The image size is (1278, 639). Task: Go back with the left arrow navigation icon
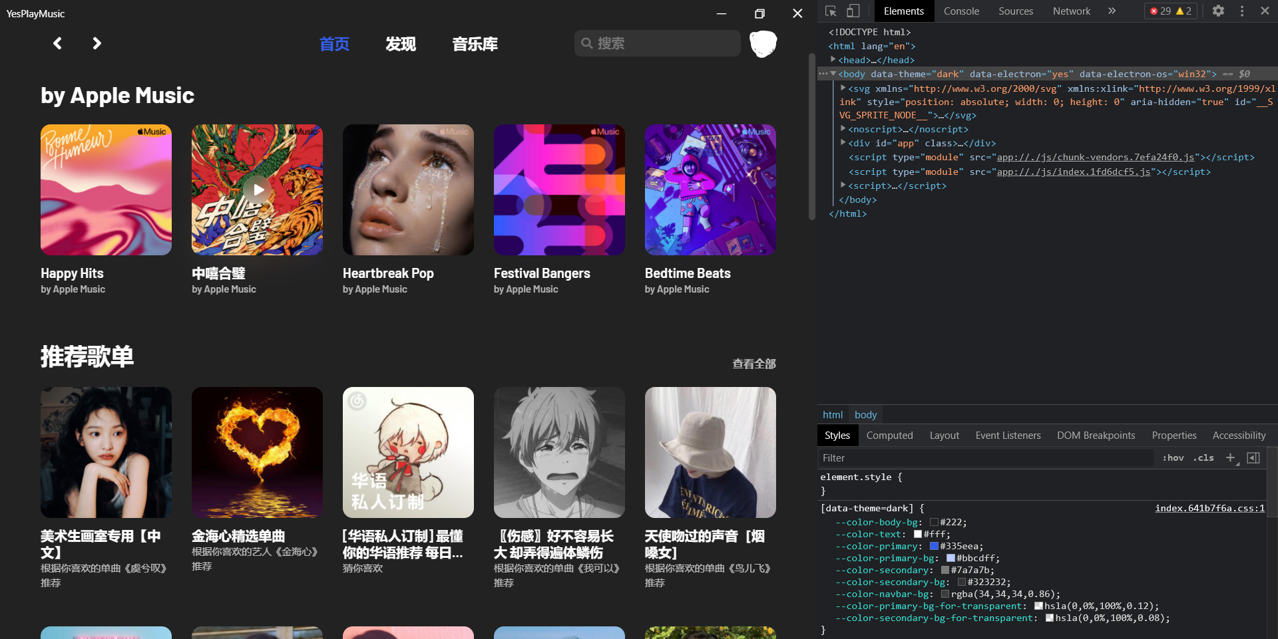point(58,43)
